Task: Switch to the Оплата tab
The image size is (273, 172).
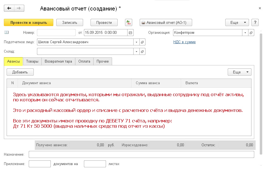Action: click(x=84, y=61)
